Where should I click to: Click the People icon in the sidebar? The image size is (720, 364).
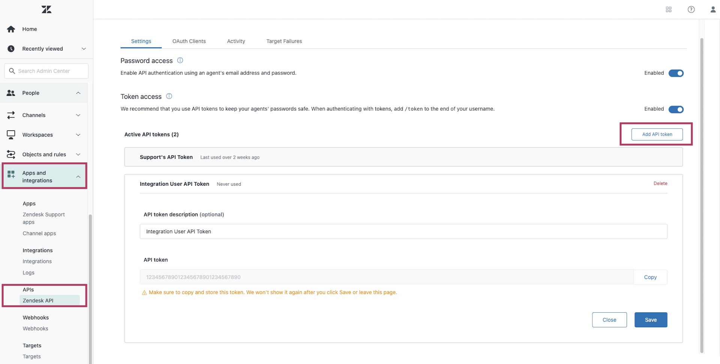tap(11, 93)
